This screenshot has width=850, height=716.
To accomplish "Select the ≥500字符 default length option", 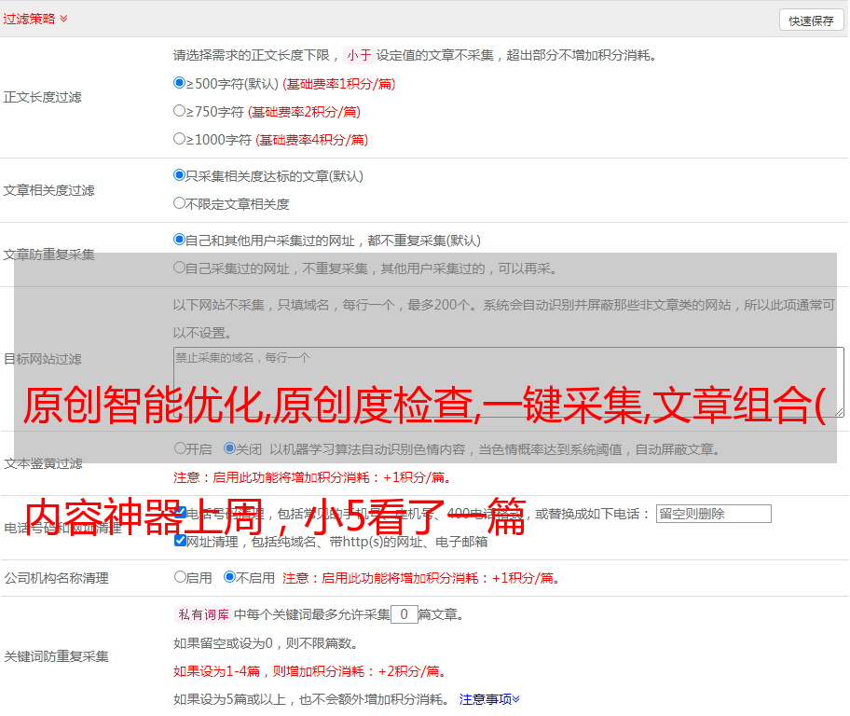I will [180, 83].
